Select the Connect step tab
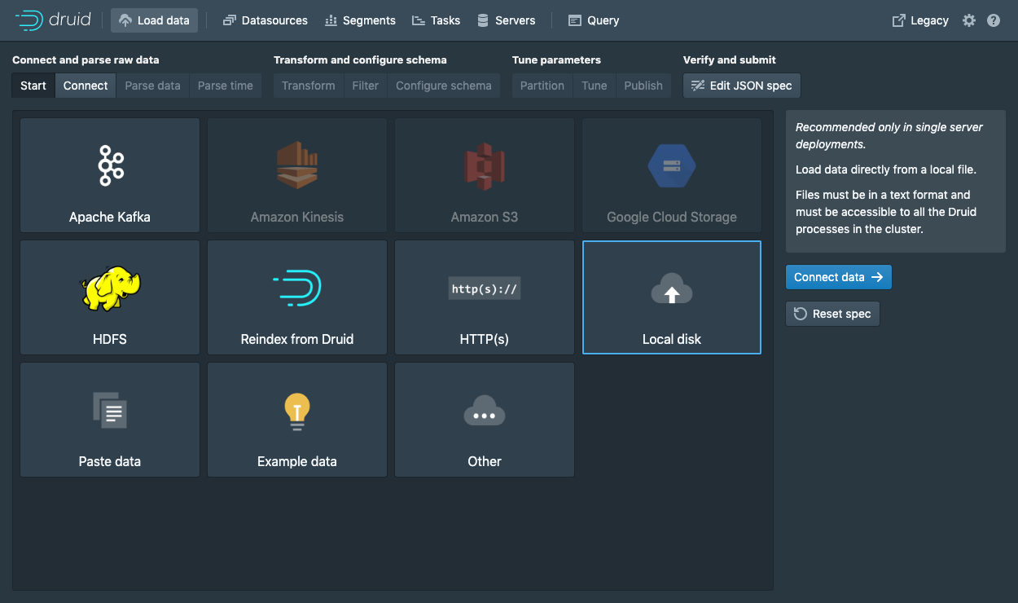 pyautogui.click(x=86, y=86)
